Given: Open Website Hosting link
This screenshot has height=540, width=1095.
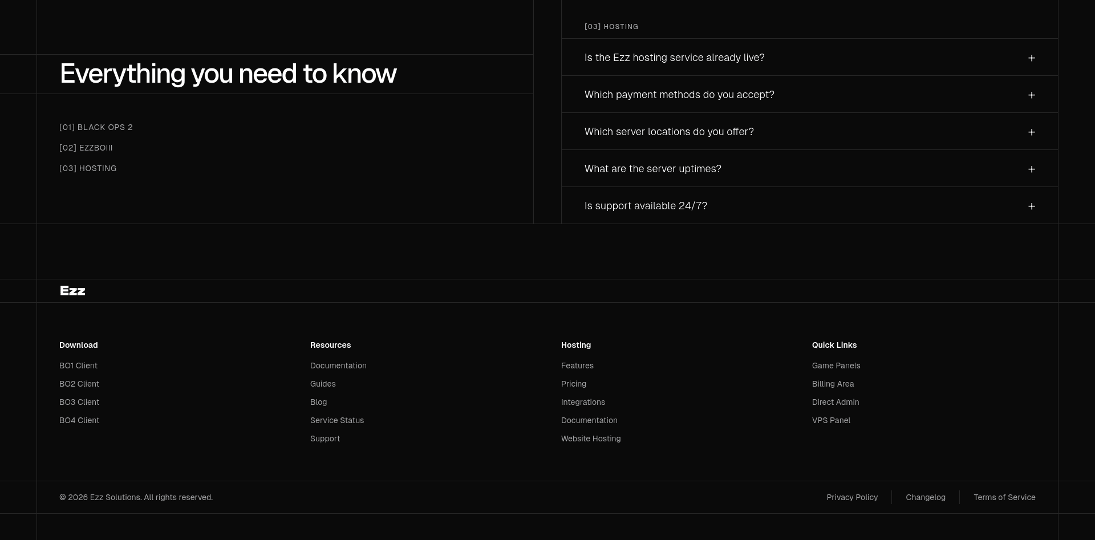Looking at the screenshot, I should click(591, 439).
